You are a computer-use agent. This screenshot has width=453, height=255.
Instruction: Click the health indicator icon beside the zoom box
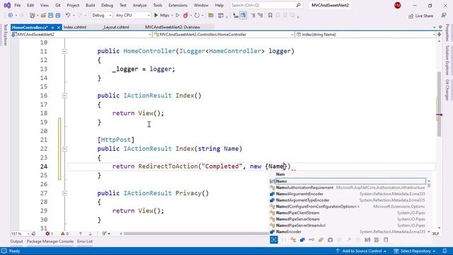33,234
